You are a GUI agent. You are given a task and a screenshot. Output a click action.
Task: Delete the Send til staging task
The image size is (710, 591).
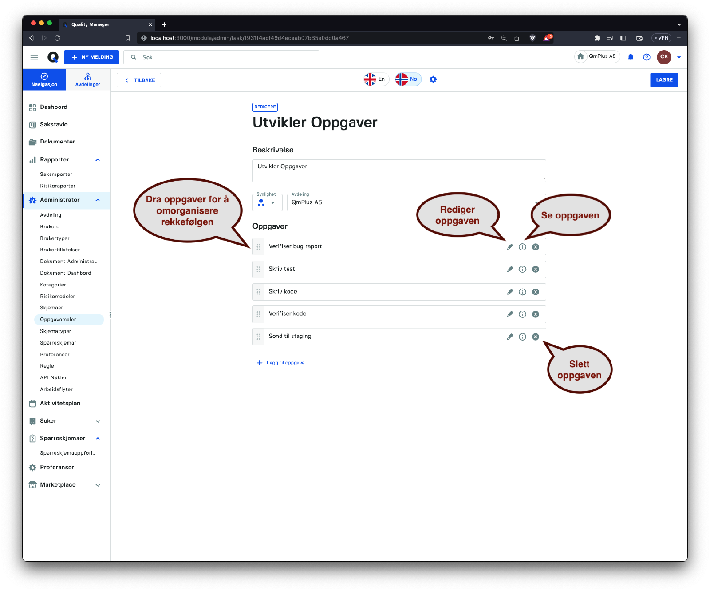point(536,337)
